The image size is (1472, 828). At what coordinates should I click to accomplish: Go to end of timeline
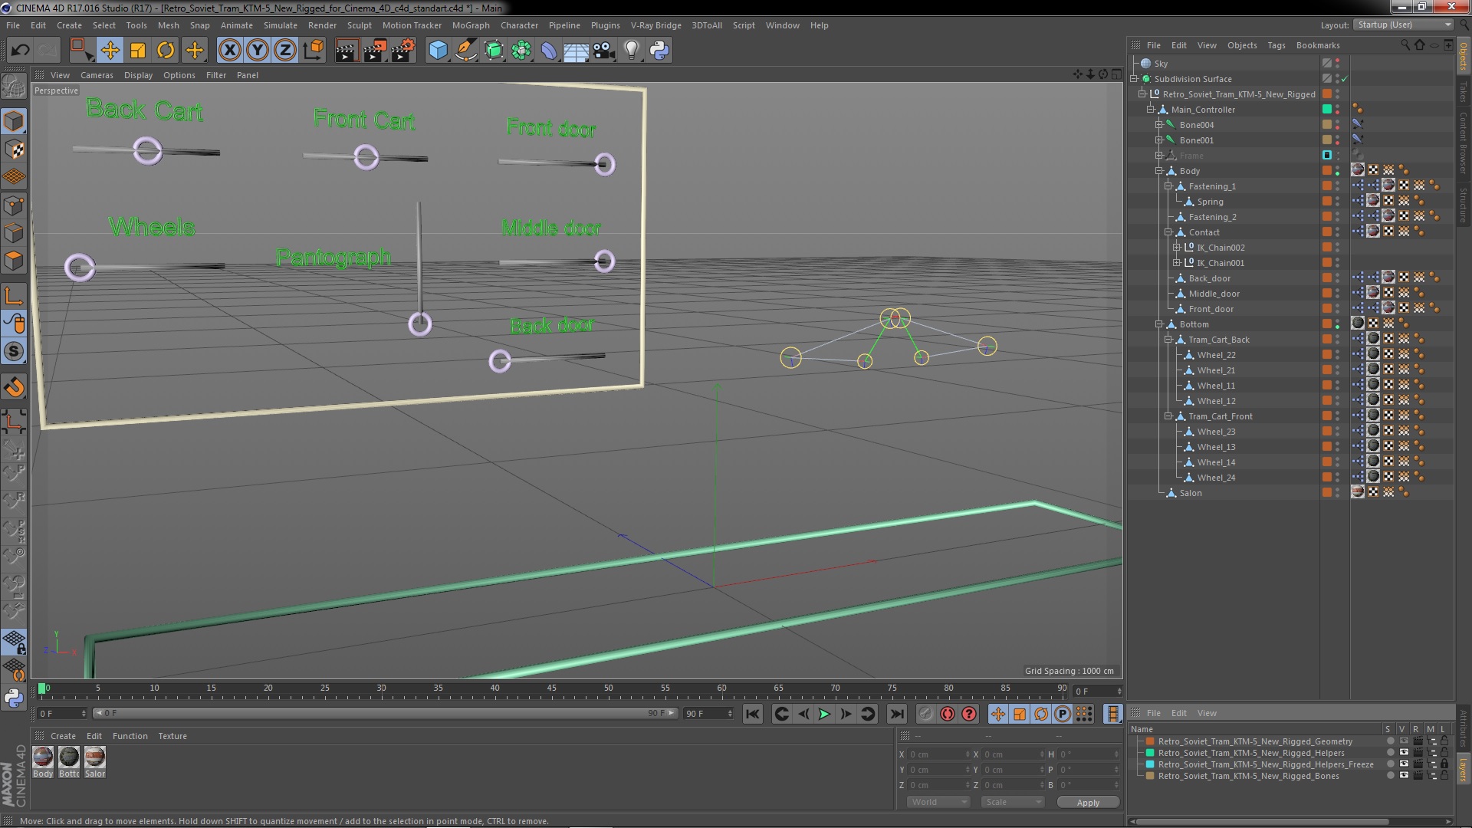click(x=896, y=714)
